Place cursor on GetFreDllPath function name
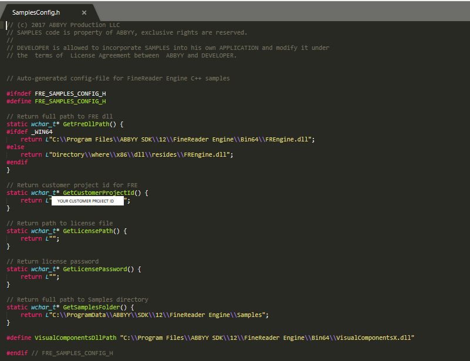 87,124
